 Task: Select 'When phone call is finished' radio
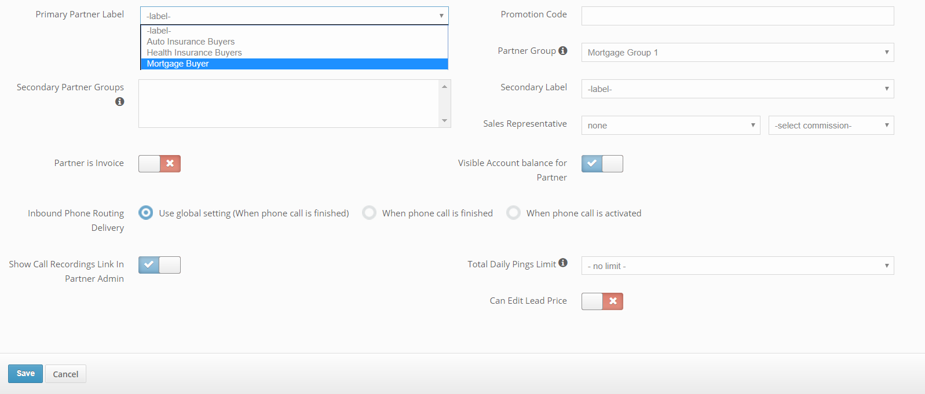point(370,213)
